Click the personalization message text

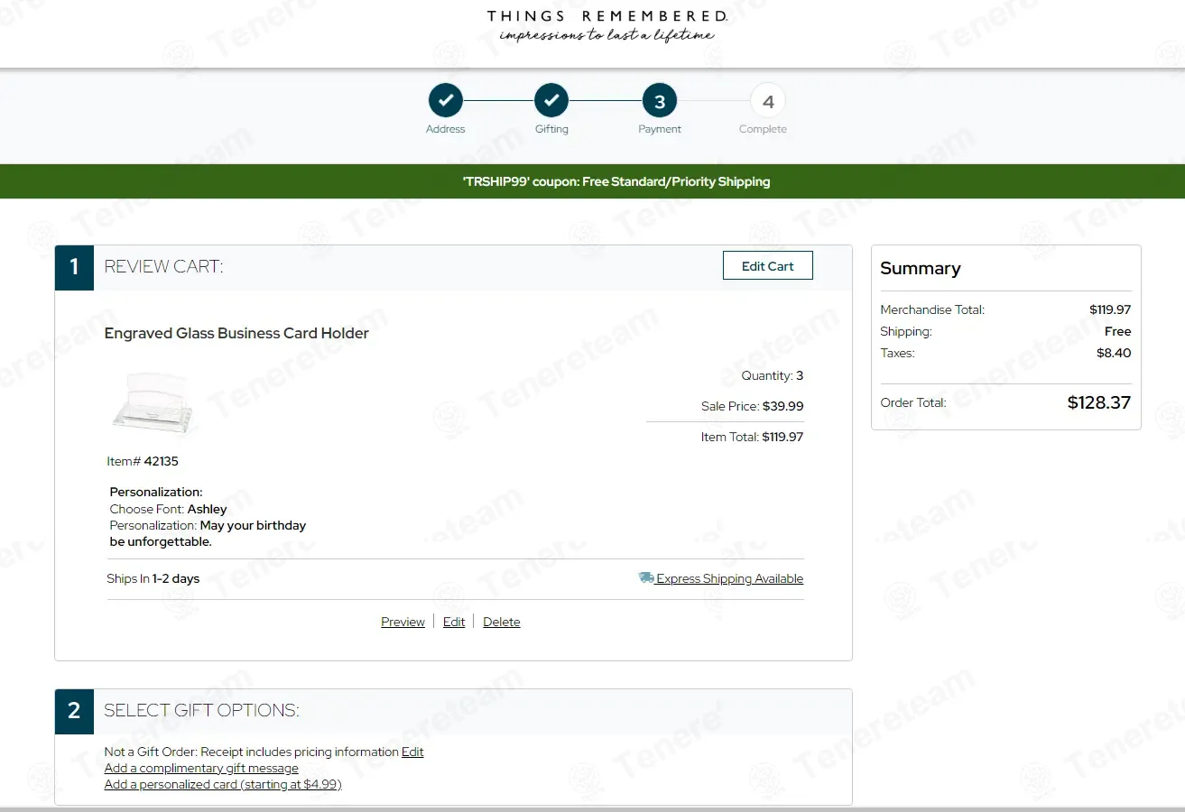click(208, 533)
